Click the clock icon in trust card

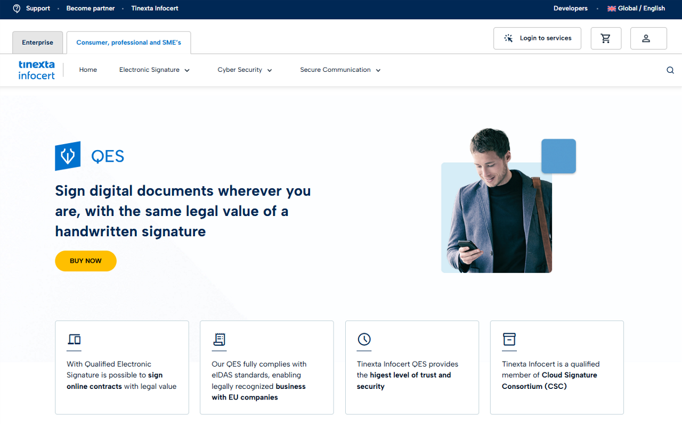(364, 339)
